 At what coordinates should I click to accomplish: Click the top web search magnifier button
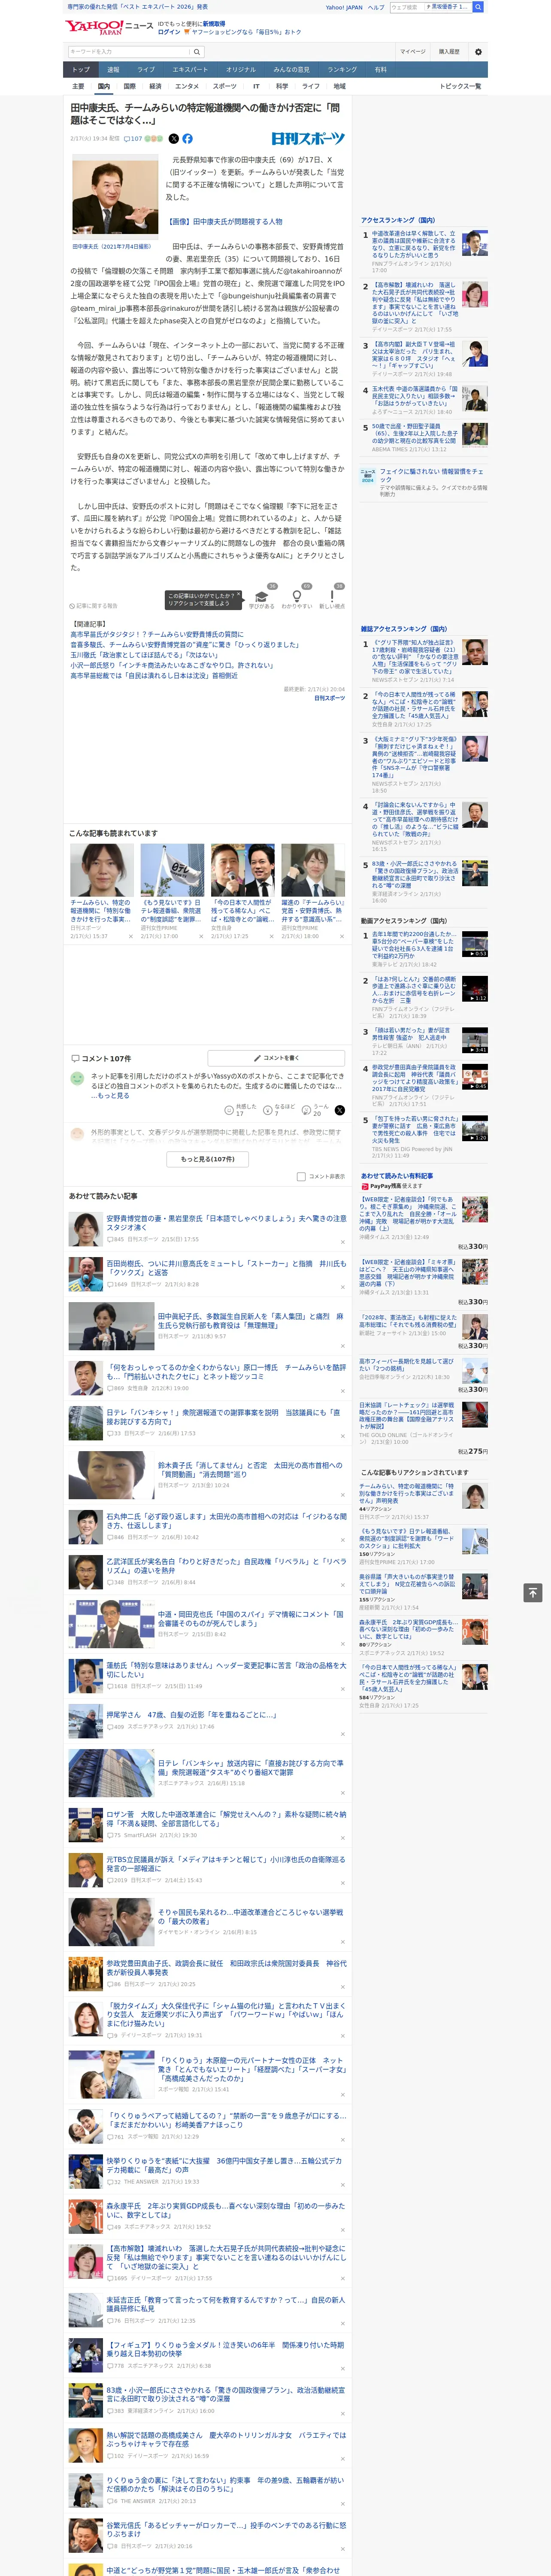pos(478,7)
